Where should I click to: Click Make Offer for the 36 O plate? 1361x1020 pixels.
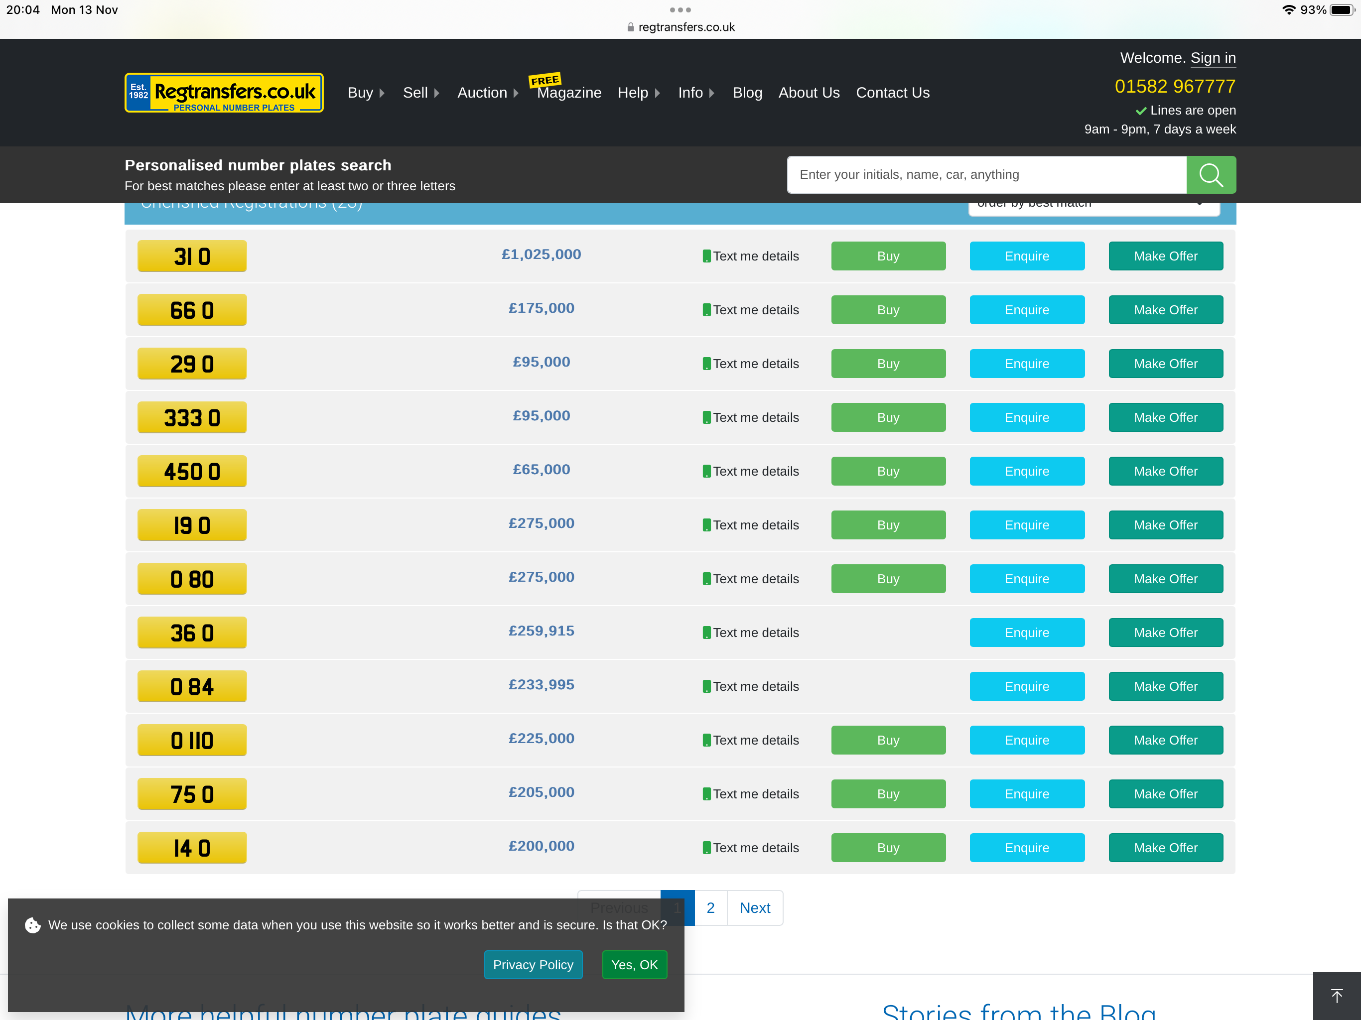click(x=1165, y=633)
